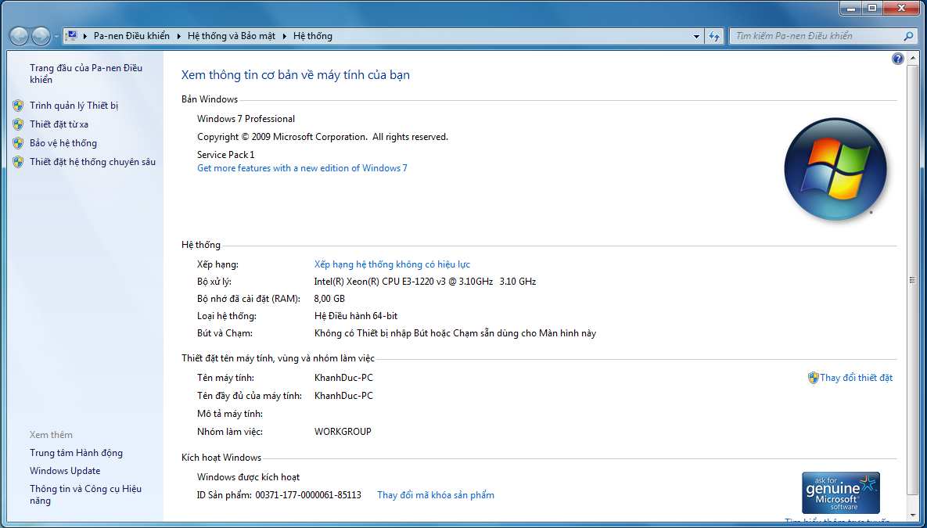Screen dimensions: 927x528
Task: Click the genuine Microsoft software badge
Action: pyautogui.click(x=841, y=492)
